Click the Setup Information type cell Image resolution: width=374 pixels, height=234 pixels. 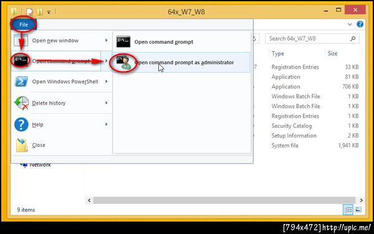(294, 136)
